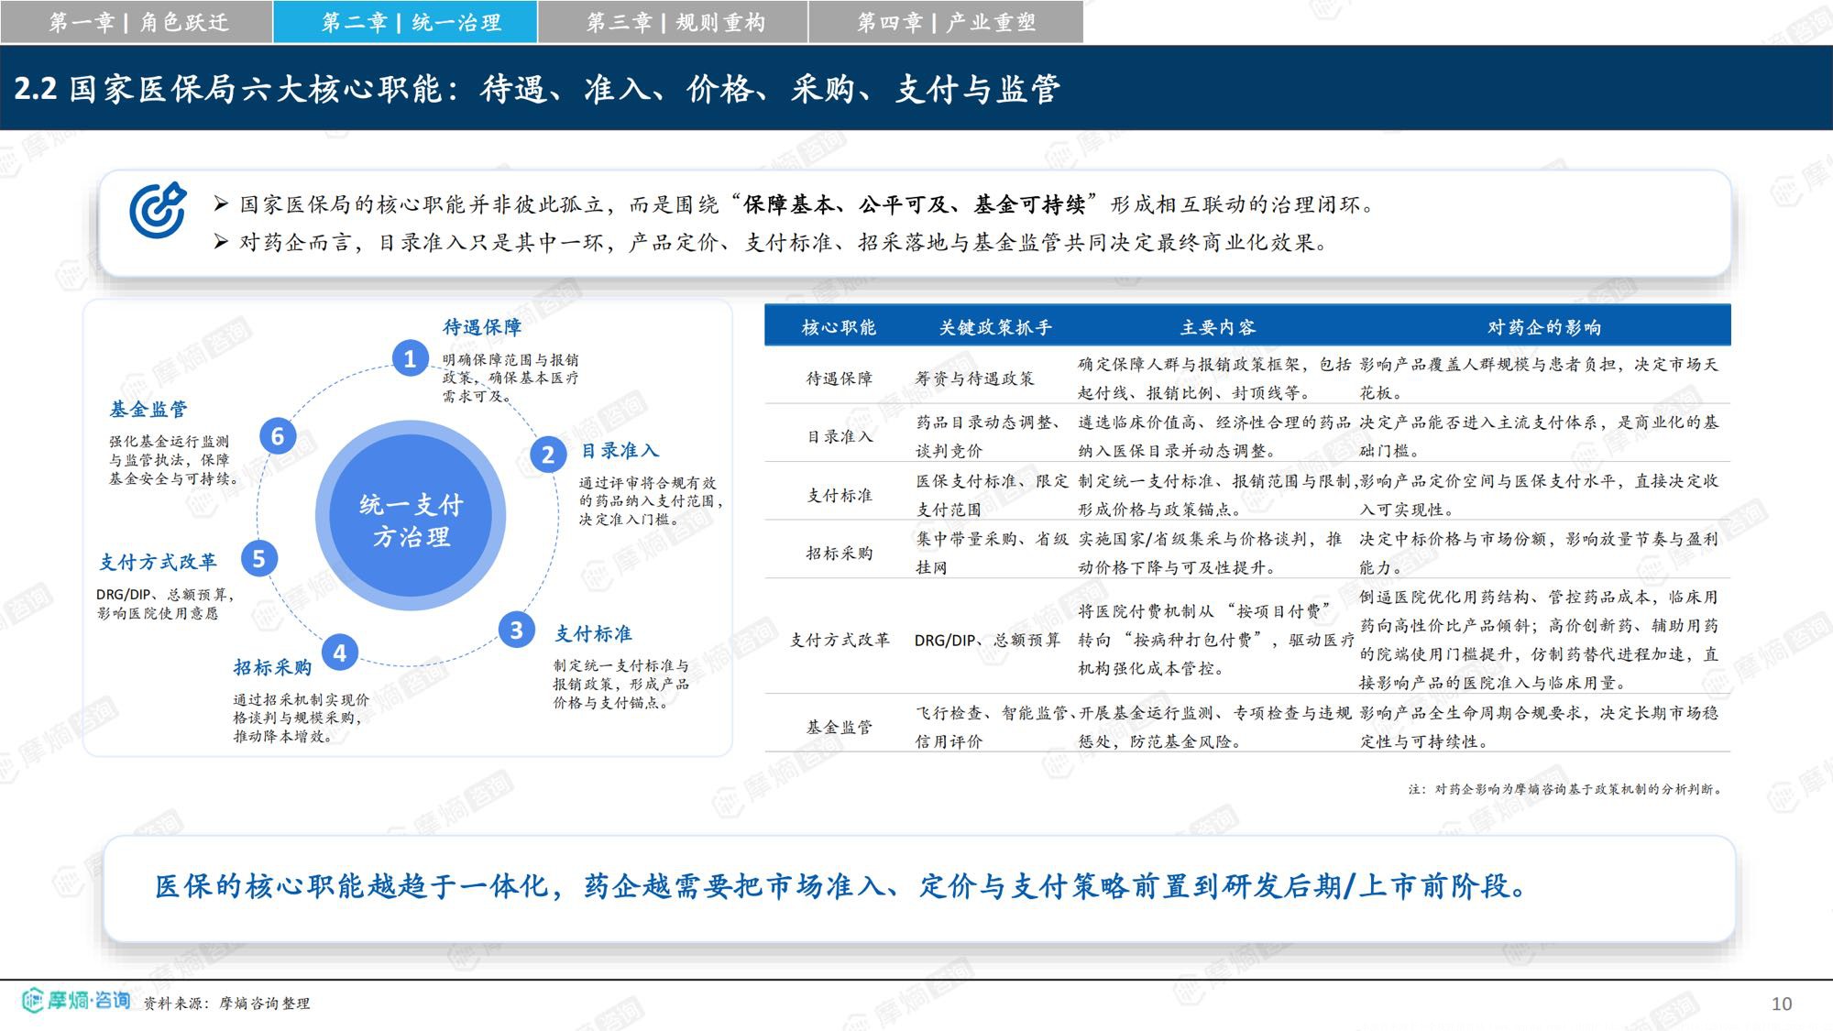Click numbered circle 1 for 待遇保障
1833x1031 pixels.
410,358
